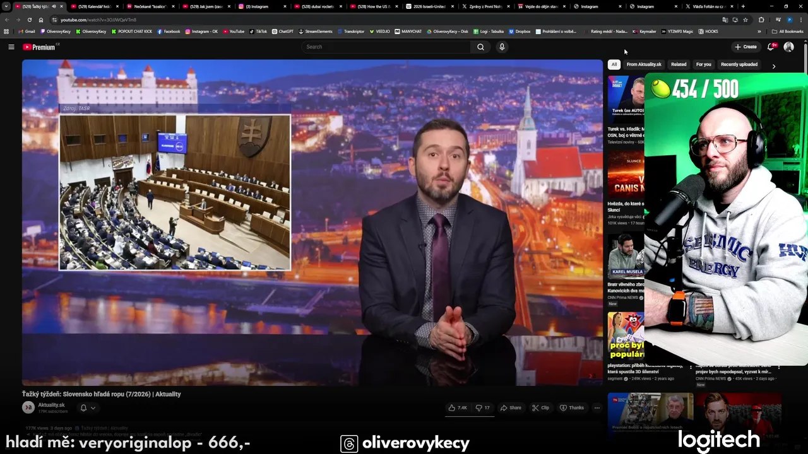The height and width of the screenshot is (454, 808).
Task: Click YouTube search input field
Action: tap(386, 47)
